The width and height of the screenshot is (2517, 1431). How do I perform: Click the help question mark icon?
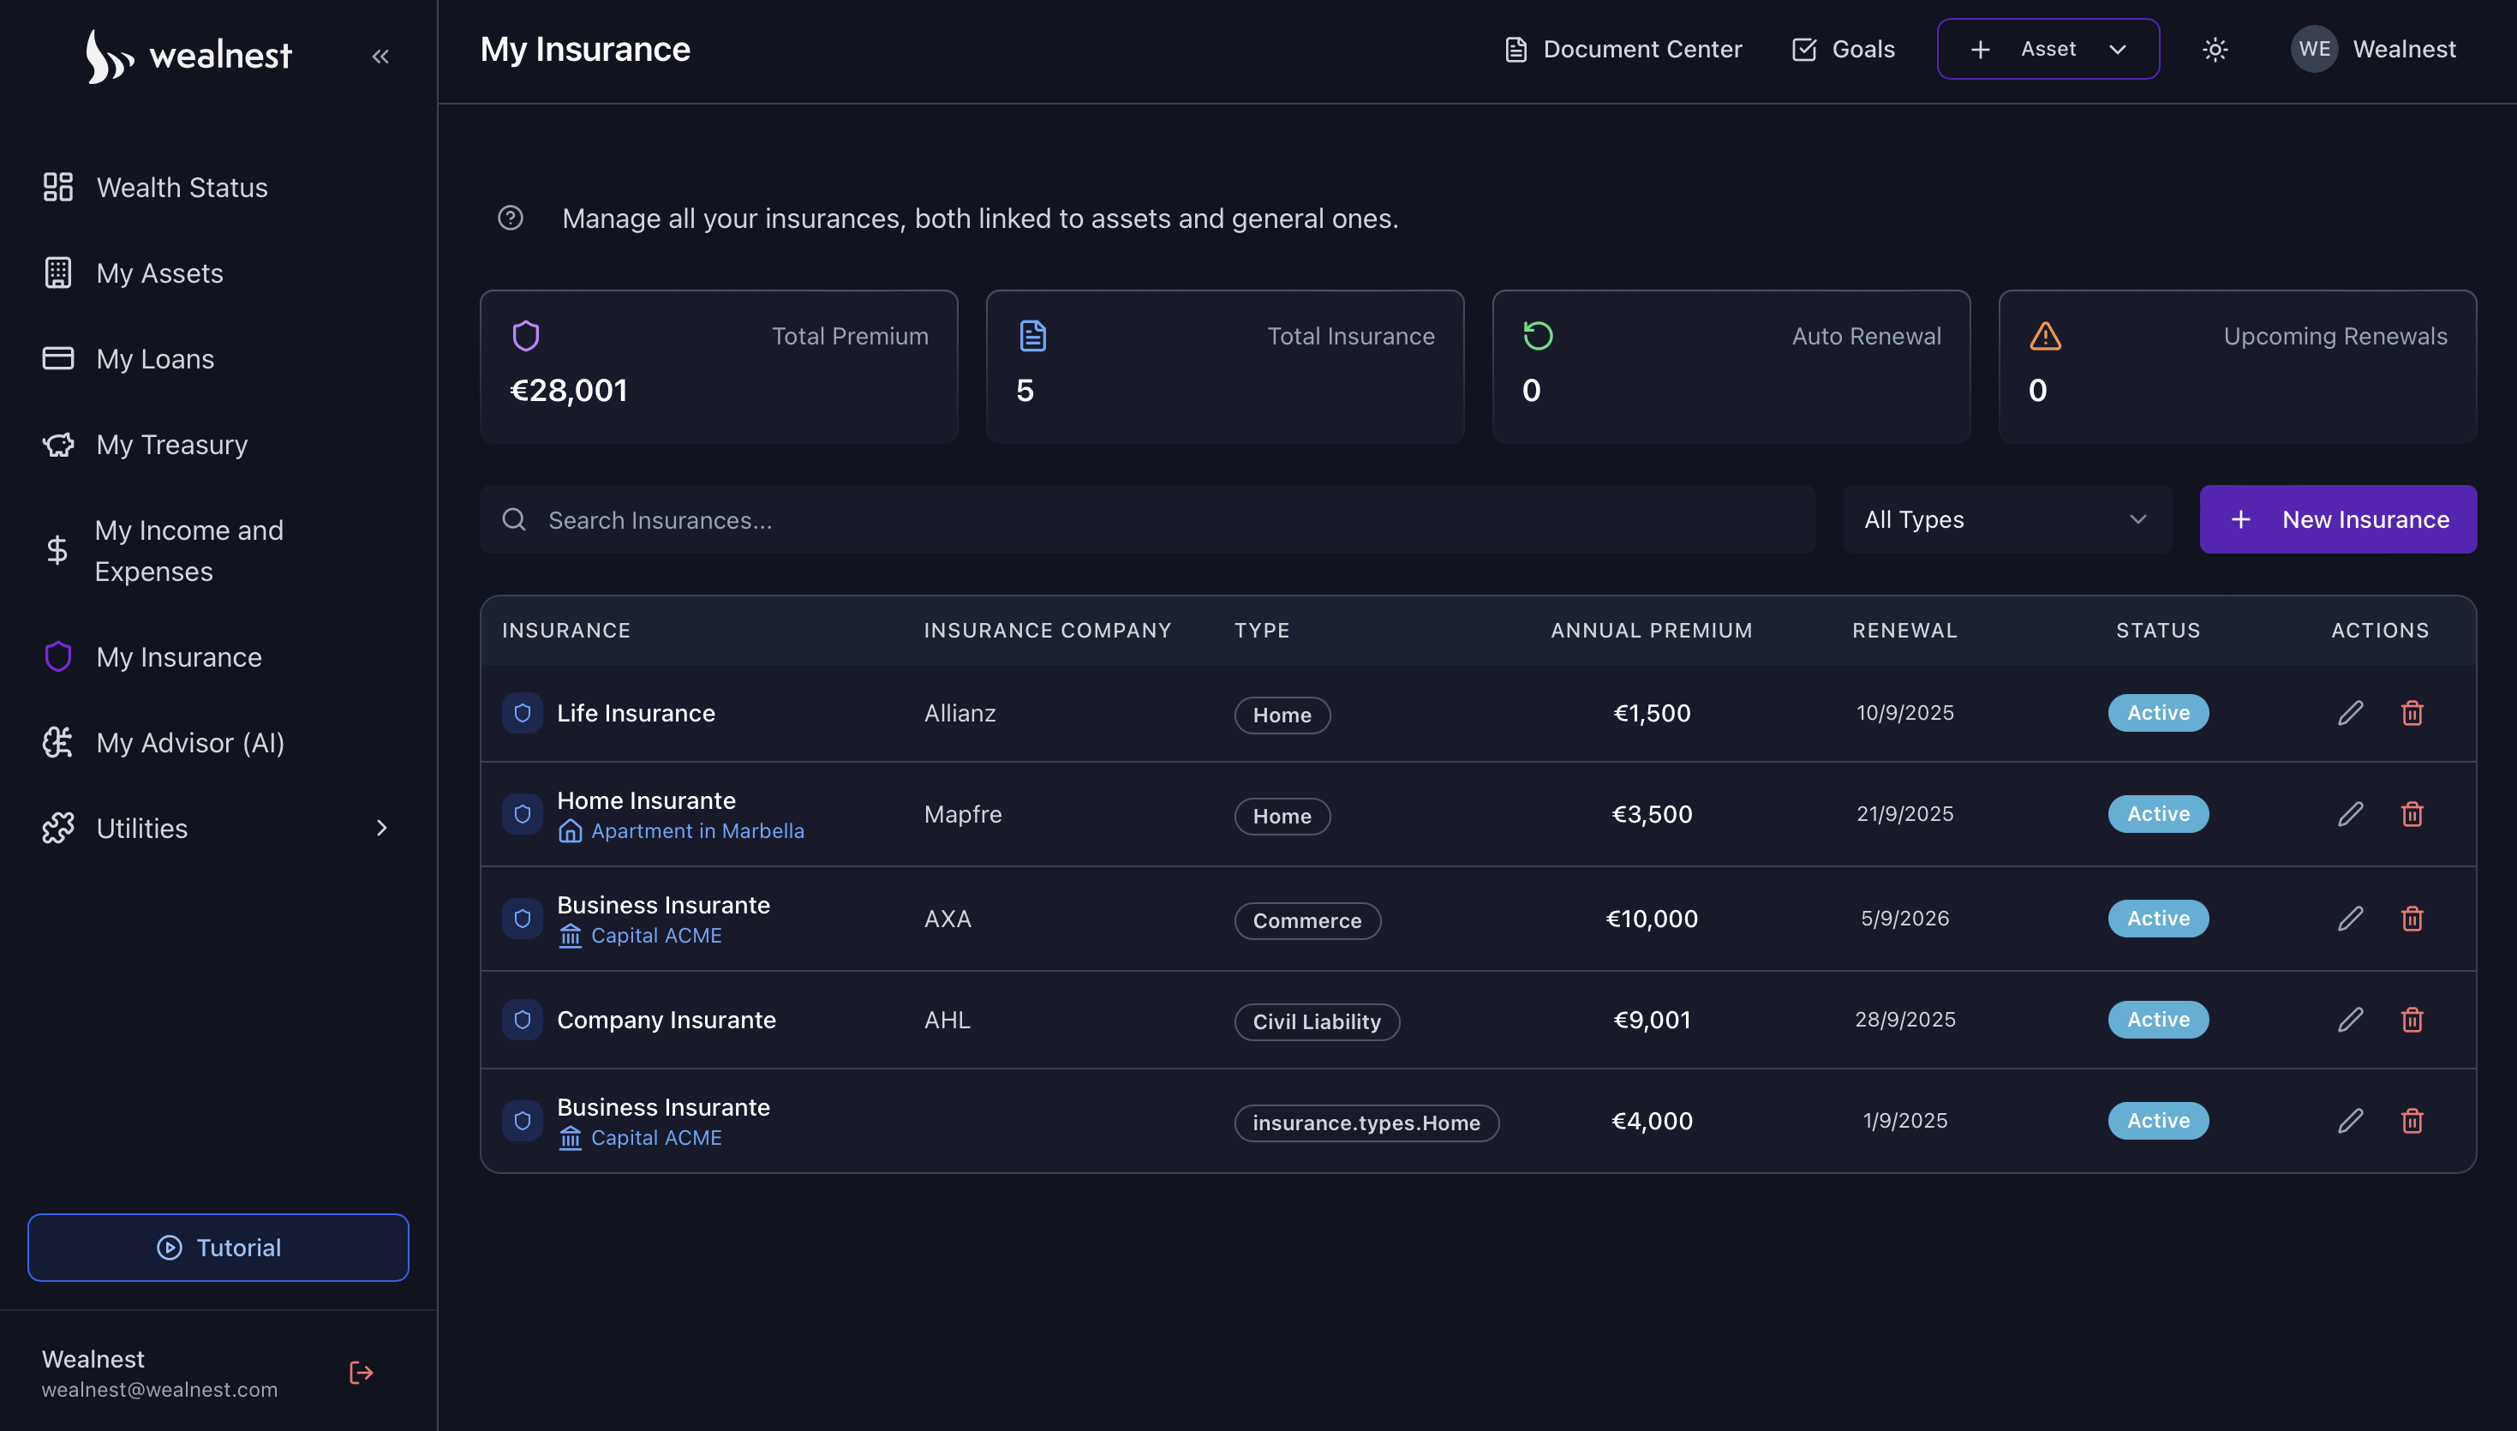[x=510, y=219]
